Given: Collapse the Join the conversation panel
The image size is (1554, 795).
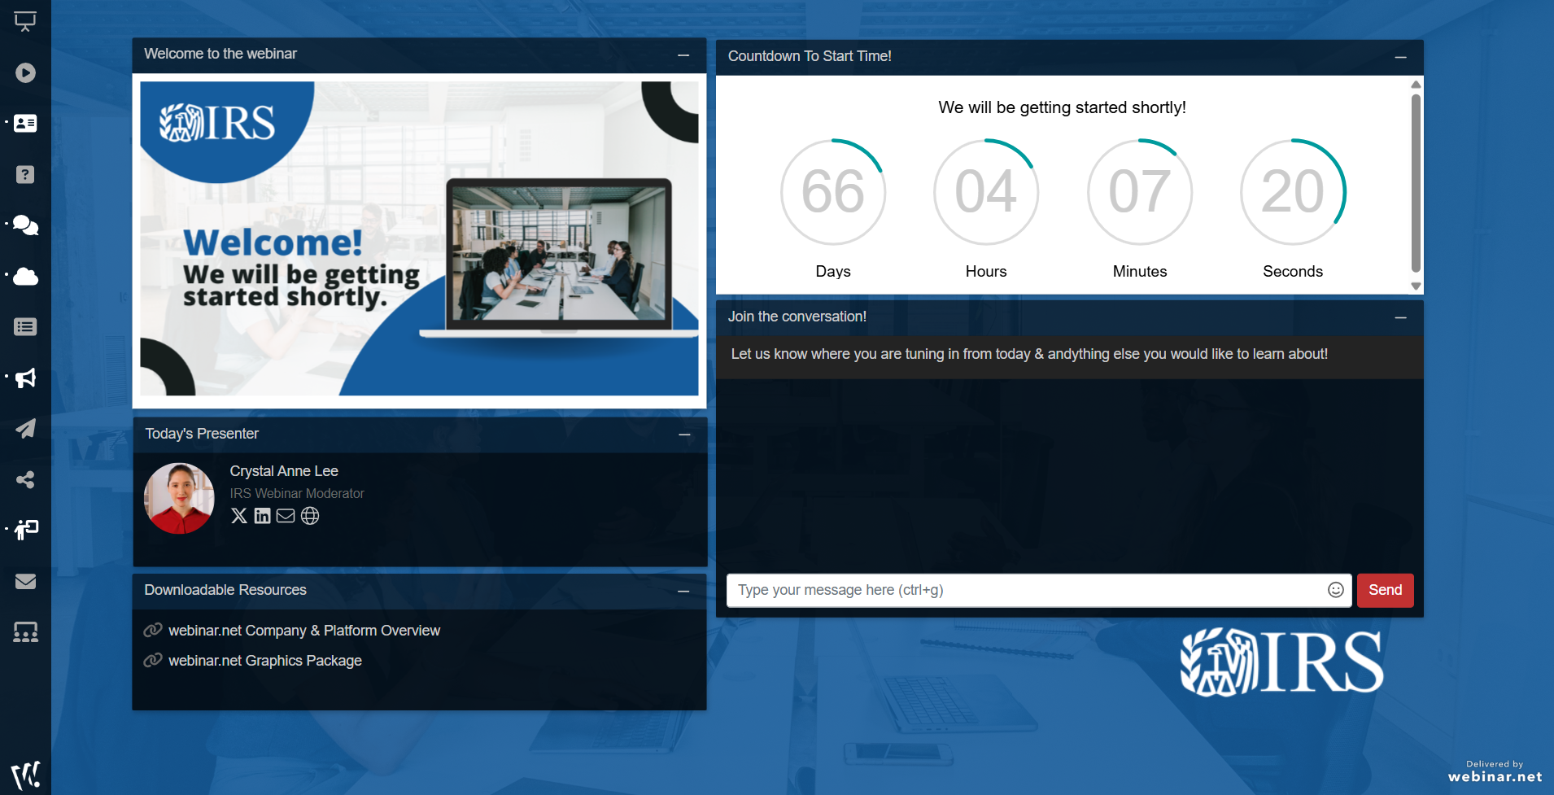Looking at the screenshot, I should (1401, 317).
